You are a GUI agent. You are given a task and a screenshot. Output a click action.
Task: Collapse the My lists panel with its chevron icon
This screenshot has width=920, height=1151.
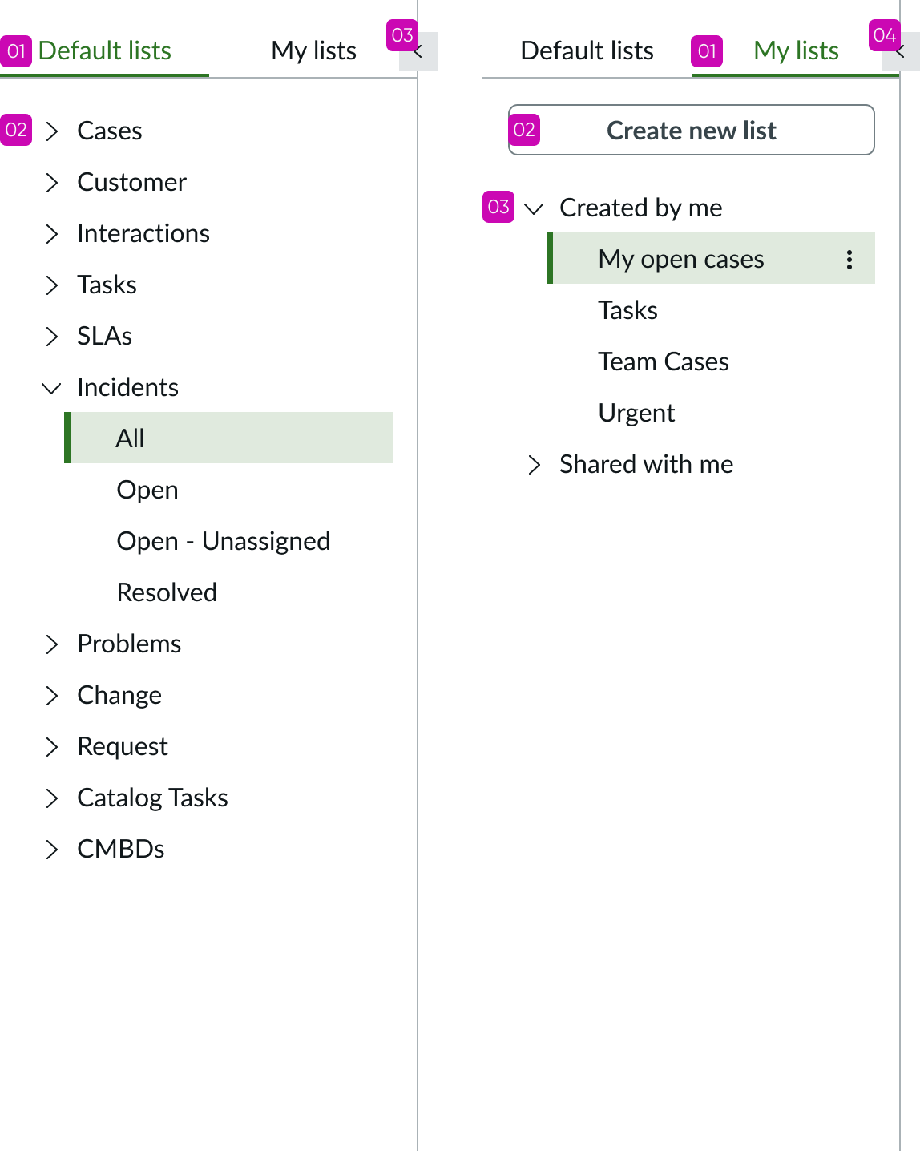[x=901, y=50]
